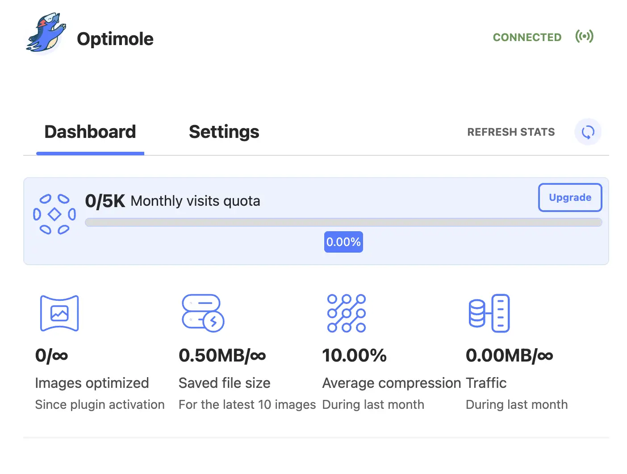Click the 10.00% compression value
This screenshot has height=474, width=627.
(x=355, y=356)
